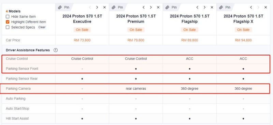Pin the S70 1.5T Flagship column

(171, 7)
